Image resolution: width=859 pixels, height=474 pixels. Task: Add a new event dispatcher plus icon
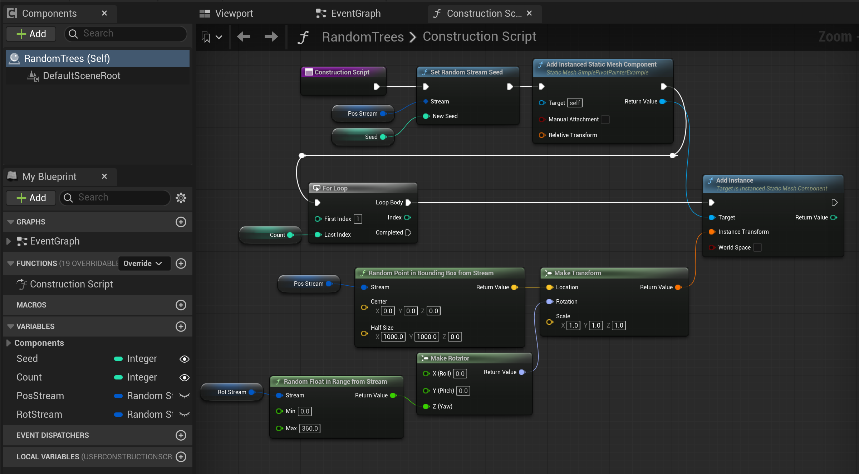(181, 435)
